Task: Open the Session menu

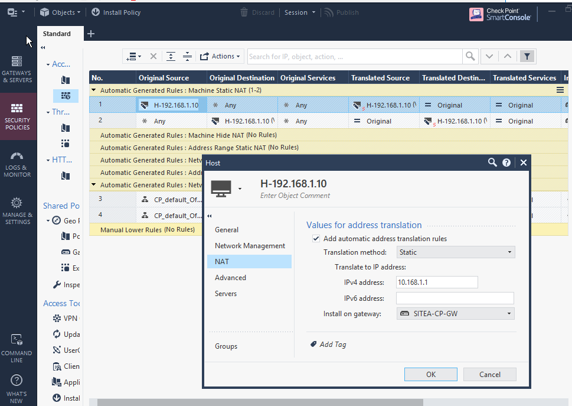Action: (x=300, y=12)
